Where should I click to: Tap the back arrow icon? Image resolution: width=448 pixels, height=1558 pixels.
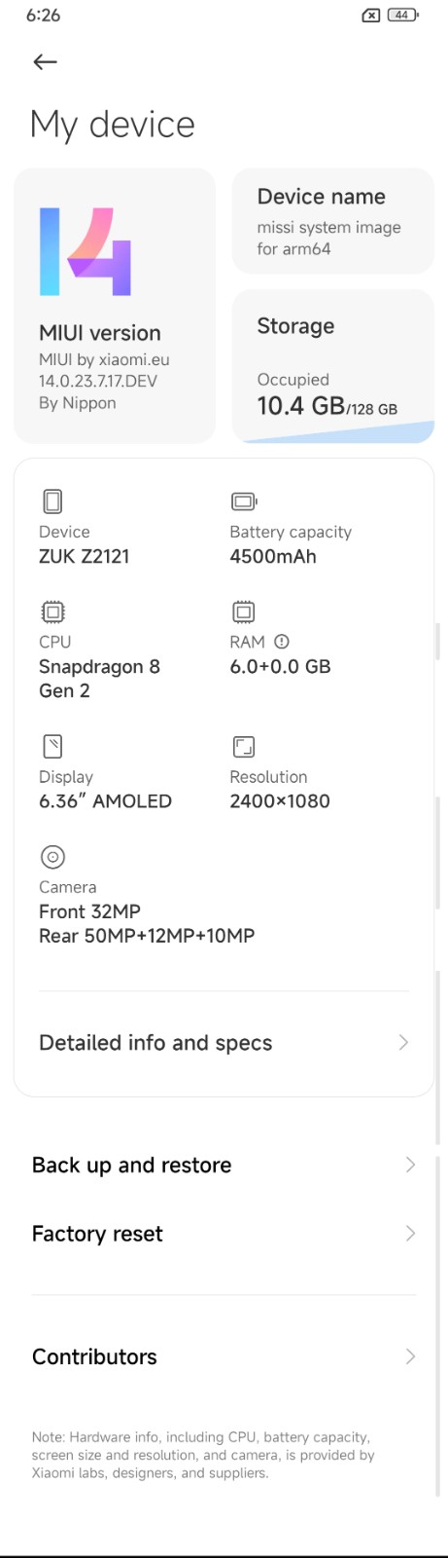point(45,62)
